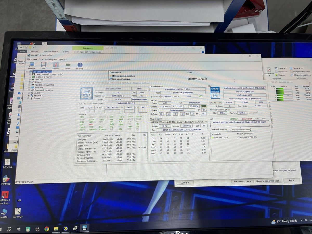
Task: Collapse the DESKTOP-E97Q3A1 root node
Action: [27, 71]
